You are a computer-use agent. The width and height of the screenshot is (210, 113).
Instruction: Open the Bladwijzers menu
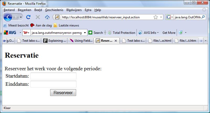click(x=74, y=10)
